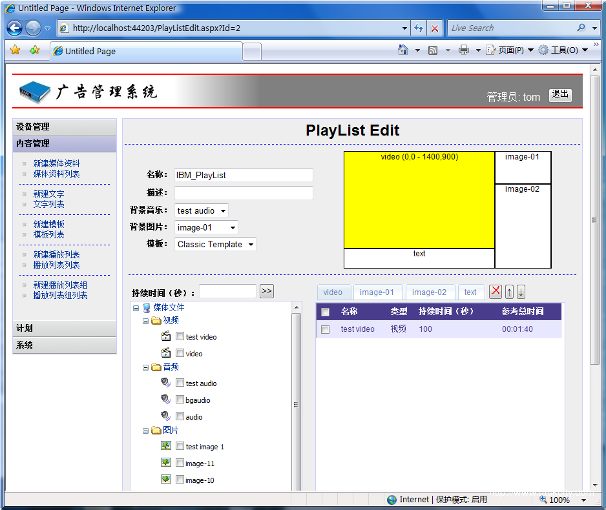Tick the 'test video' playlist row checkbox

[x=326, y=329]
